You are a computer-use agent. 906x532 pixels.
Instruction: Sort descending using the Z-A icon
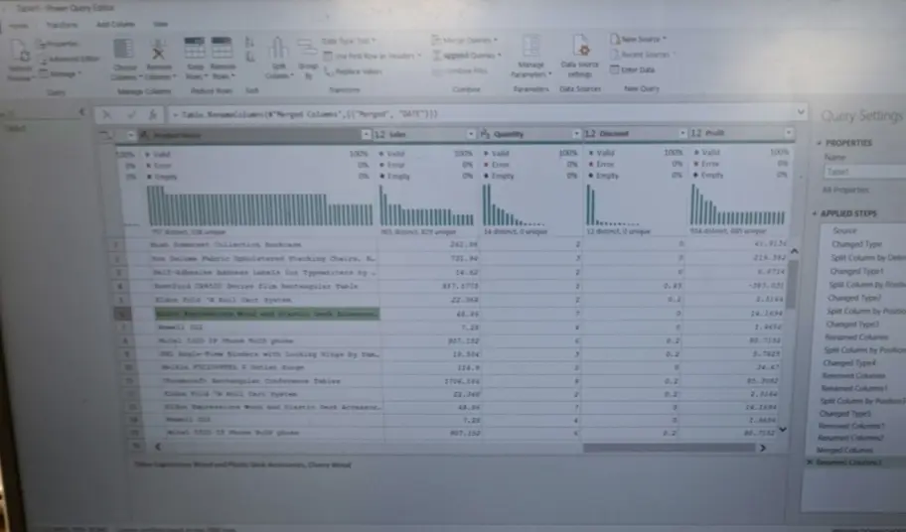(x=249, y=57)
